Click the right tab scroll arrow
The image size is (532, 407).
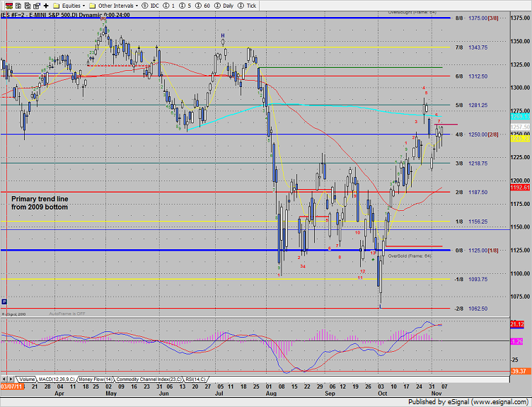pyautogui.click(x=11, y=379)
